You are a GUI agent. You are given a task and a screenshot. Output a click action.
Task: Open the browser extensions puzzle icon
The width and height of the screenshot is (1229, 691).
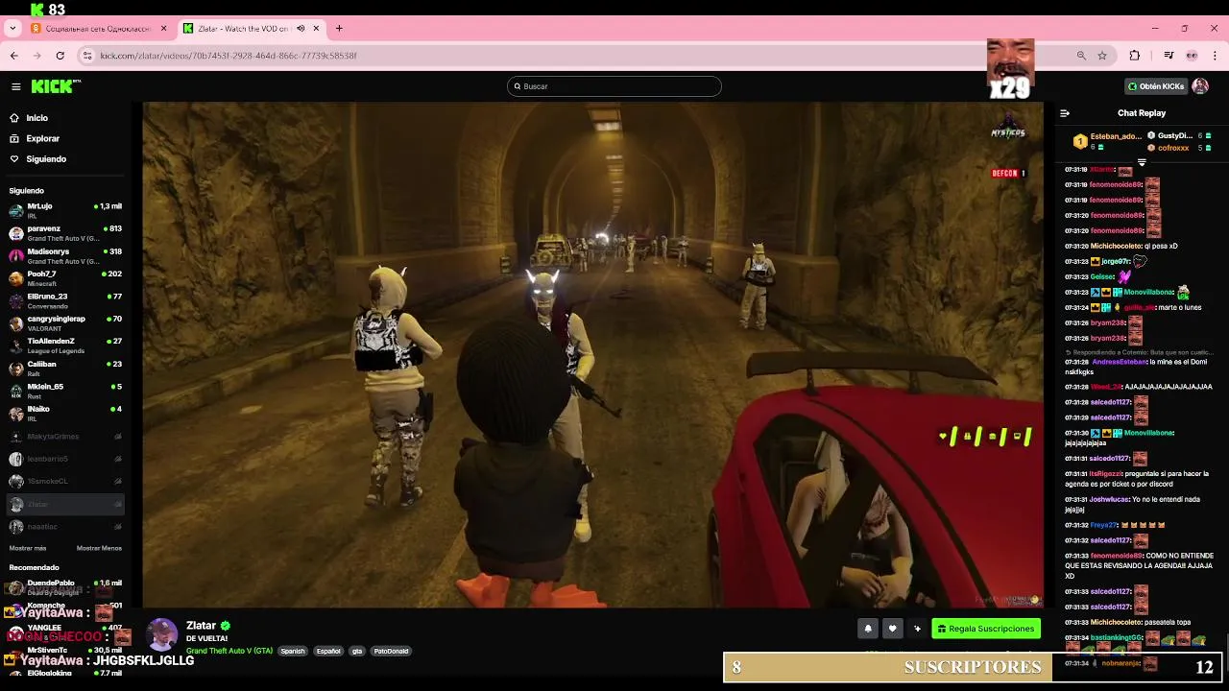1135,56
